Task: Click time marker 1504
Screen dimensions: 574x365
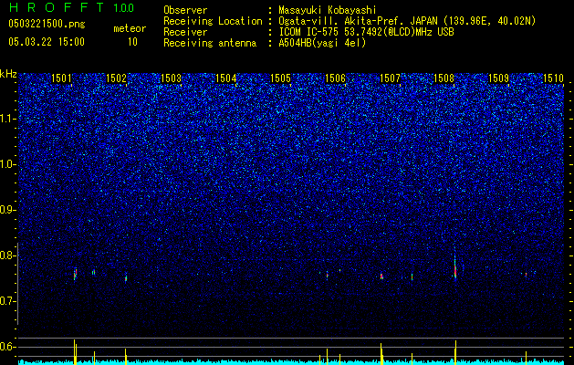Action: pos(226,78)
